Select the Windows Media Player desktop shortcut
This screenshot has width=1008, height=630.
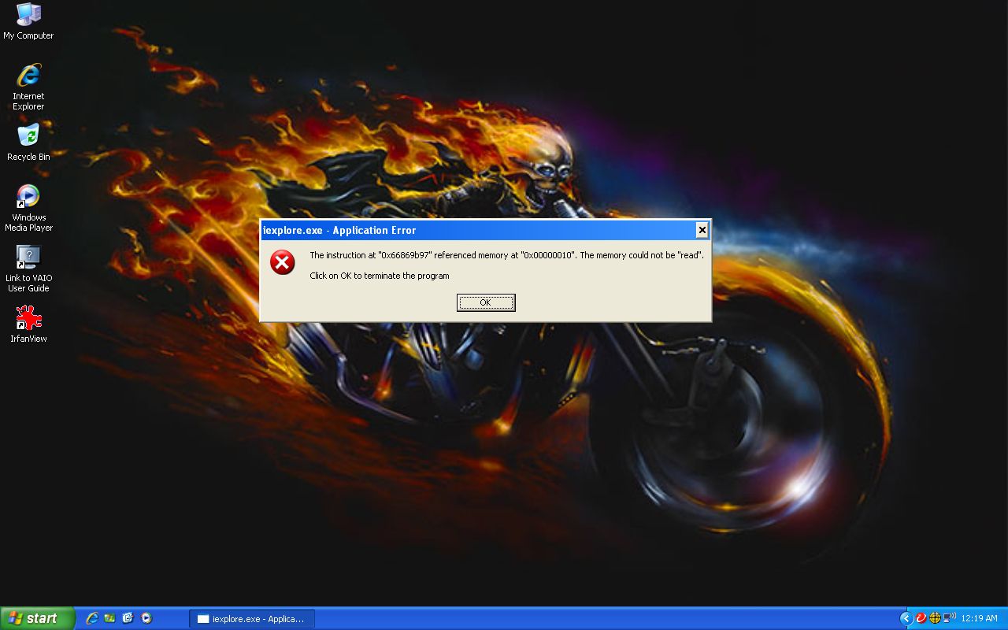point(28,208)
